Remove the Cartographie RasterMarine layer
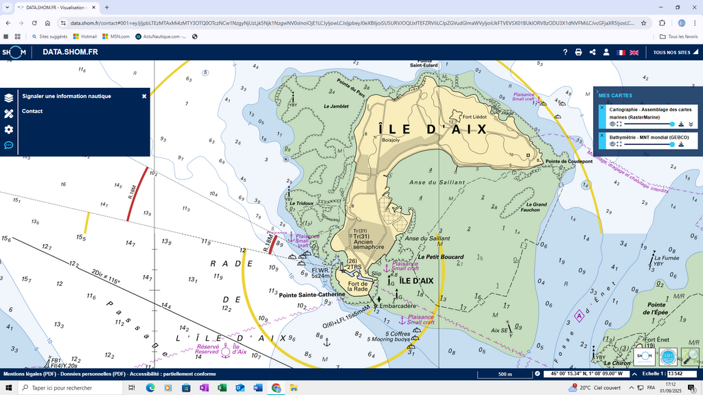This screenshot has height=395, width=703. (601, 108)
